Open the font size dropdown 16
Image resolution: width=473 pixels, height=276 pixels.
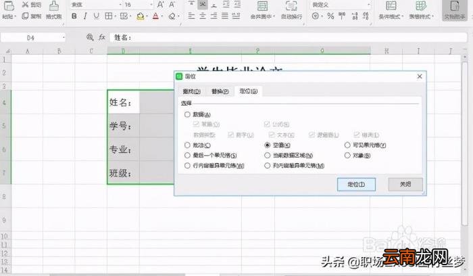(151, 5)
